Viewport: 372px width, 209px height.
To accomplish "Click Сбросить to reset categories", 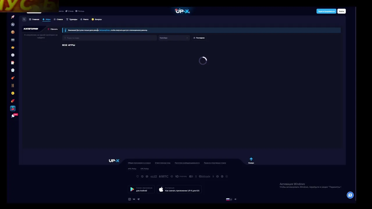I will pyautogui.click(x=53, y=29).
